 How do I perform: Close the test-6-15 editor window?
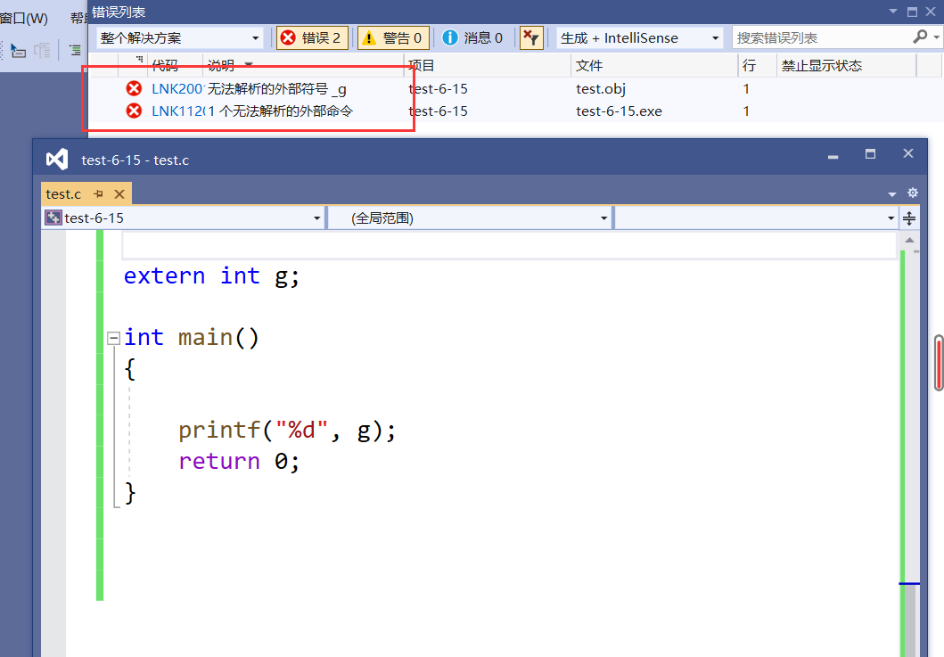coord(908,153)
